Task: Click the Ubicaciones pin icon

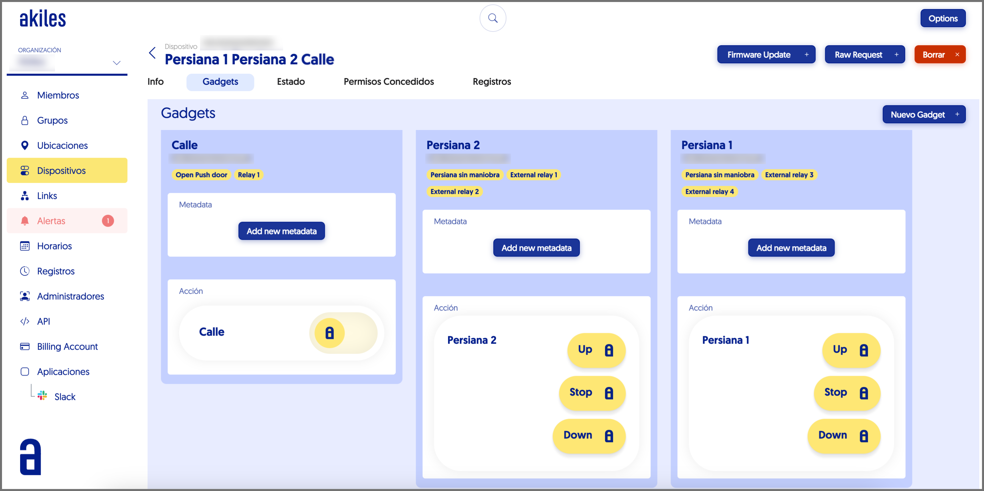Action: pyautogui.click(x=25, y=145)
